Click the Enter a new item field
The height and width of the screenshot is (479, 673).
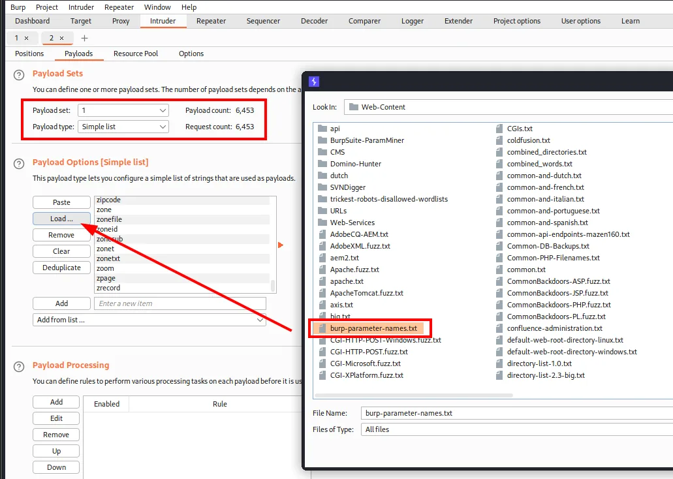pyautogui.click(x=180, y=303)
